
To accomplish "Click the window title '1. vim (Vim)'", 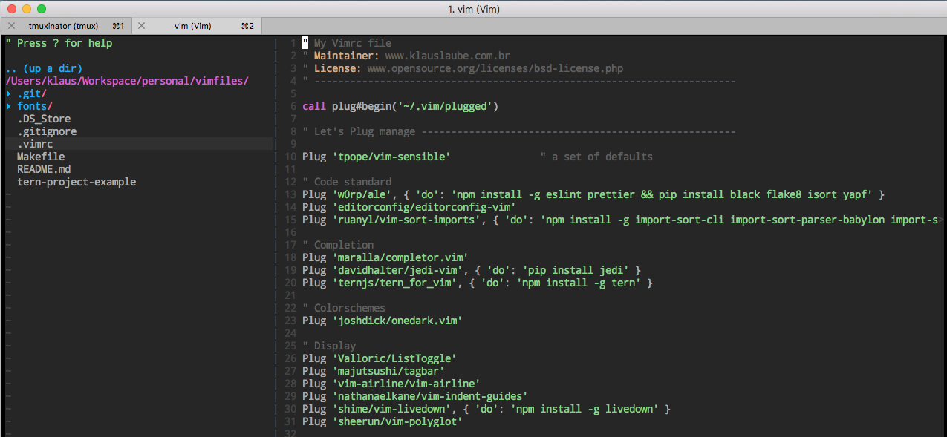I will pos(473,9).
